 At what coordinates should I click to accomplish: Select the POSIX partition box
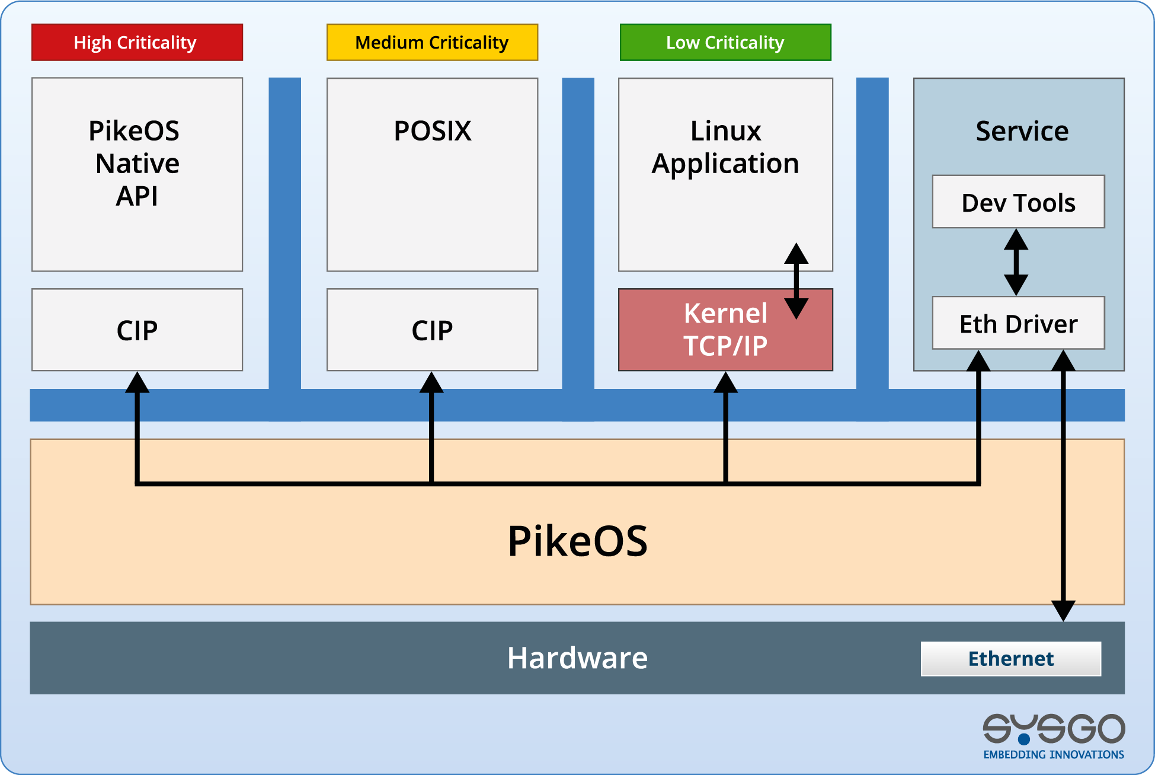tap(432, 174)
